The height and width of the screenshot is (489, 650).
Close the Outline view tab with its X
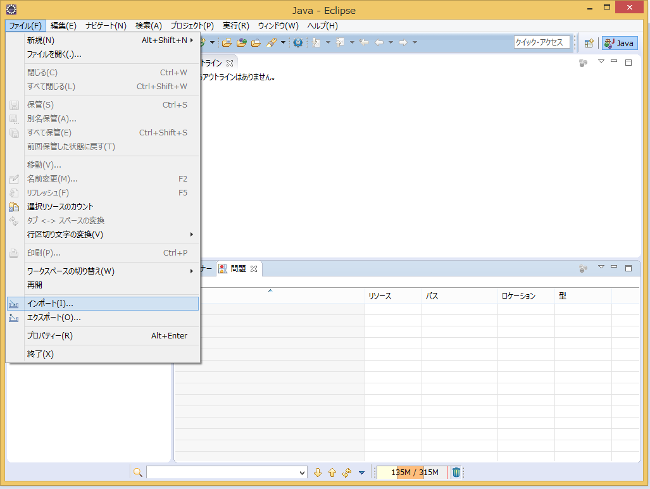coord(230,63)
